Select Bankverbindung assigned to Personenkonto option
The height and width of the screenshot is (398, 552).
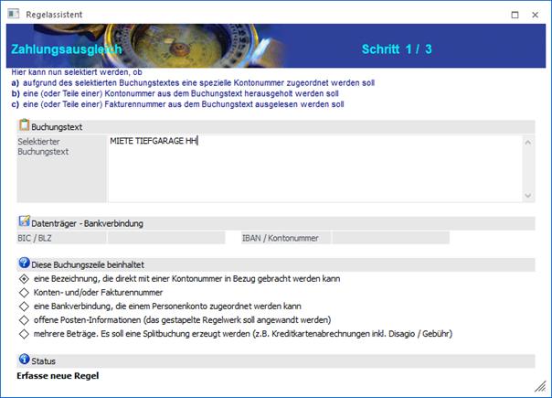[24, 306]
